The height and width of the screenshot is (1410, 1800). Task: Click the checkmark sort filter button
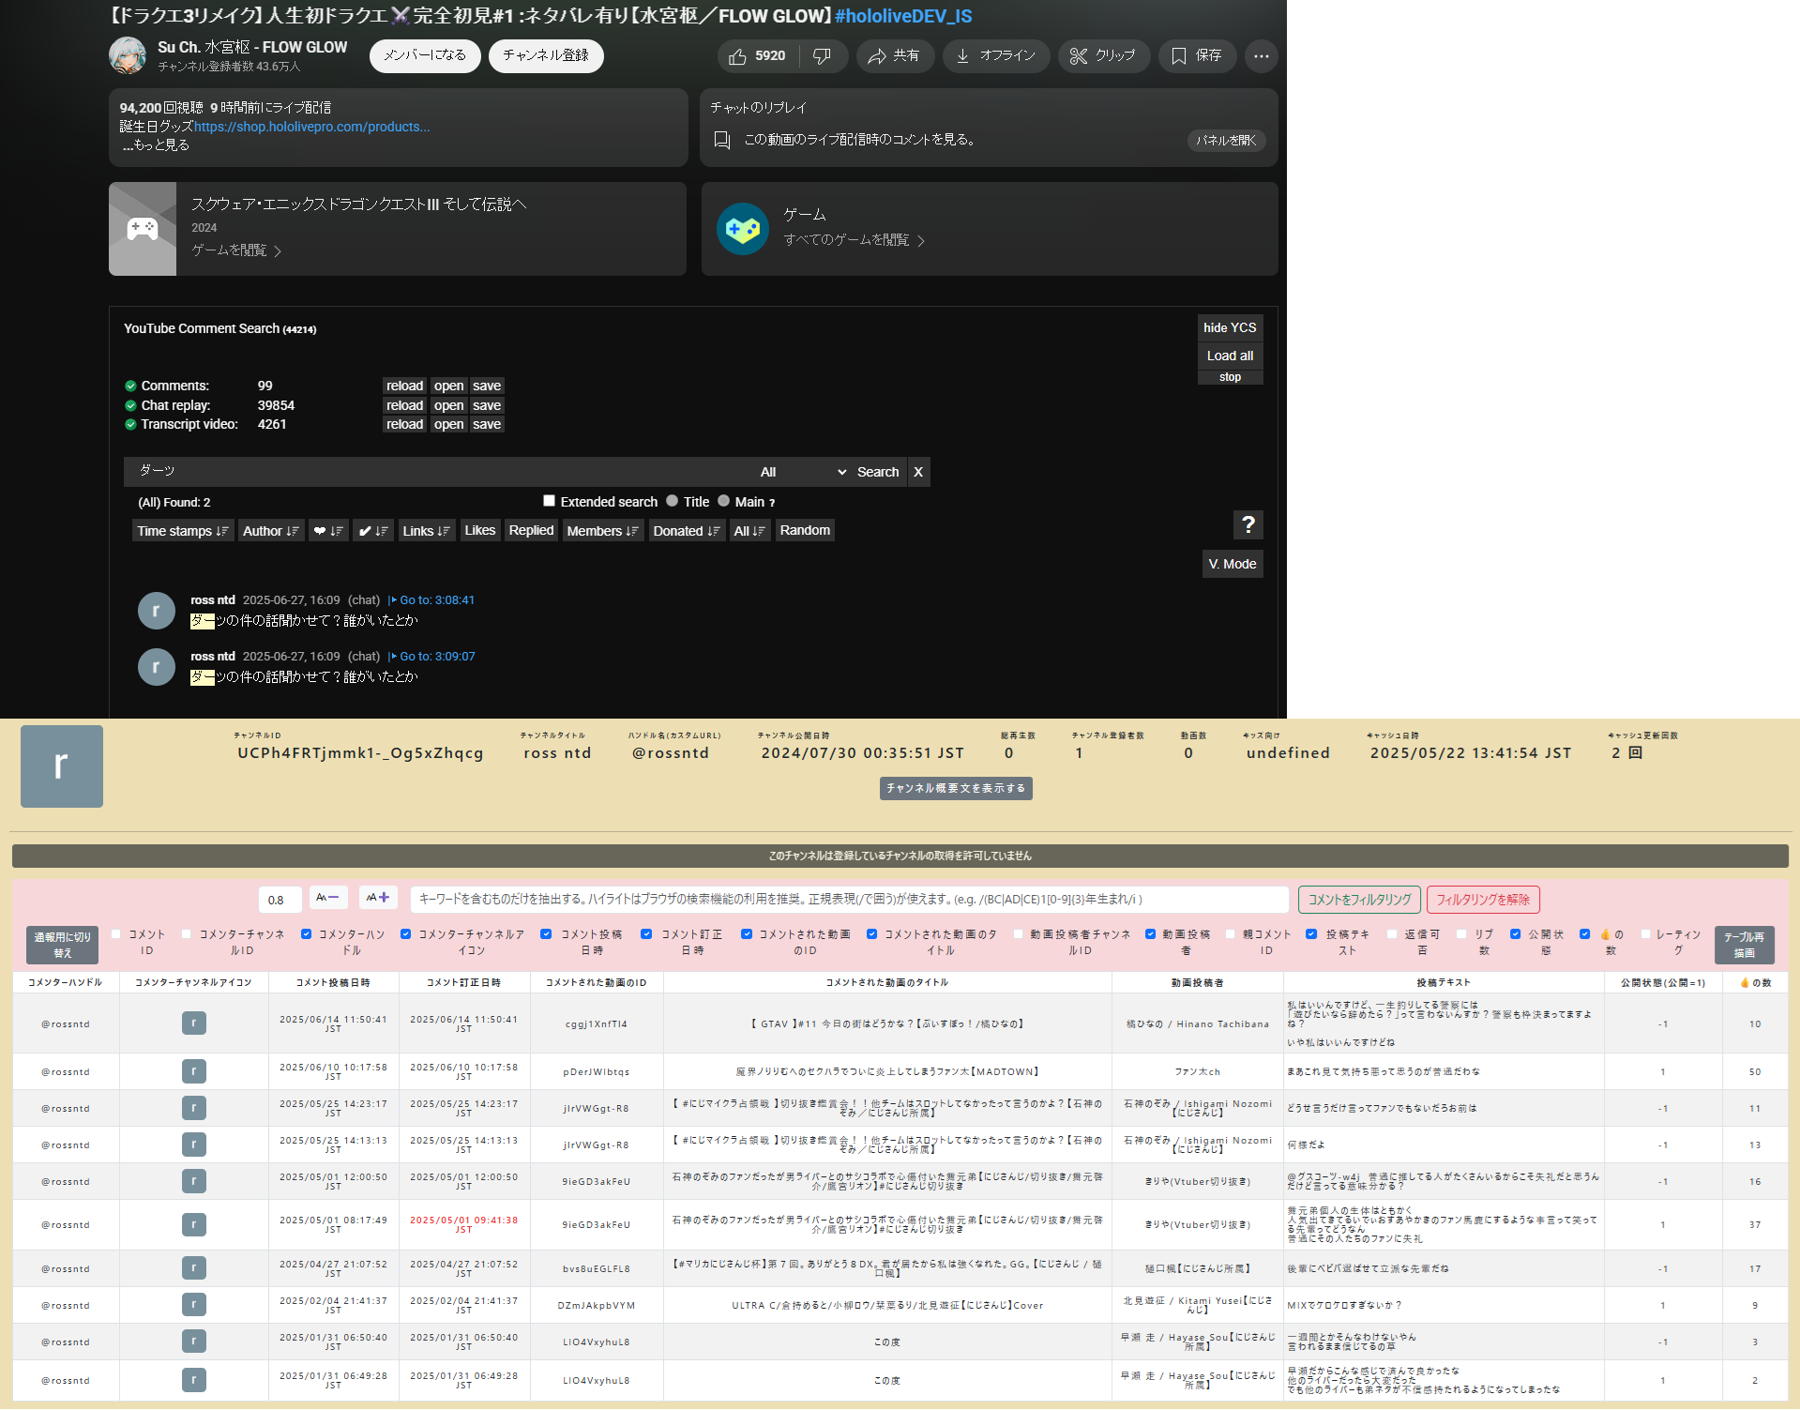[372, 531]
